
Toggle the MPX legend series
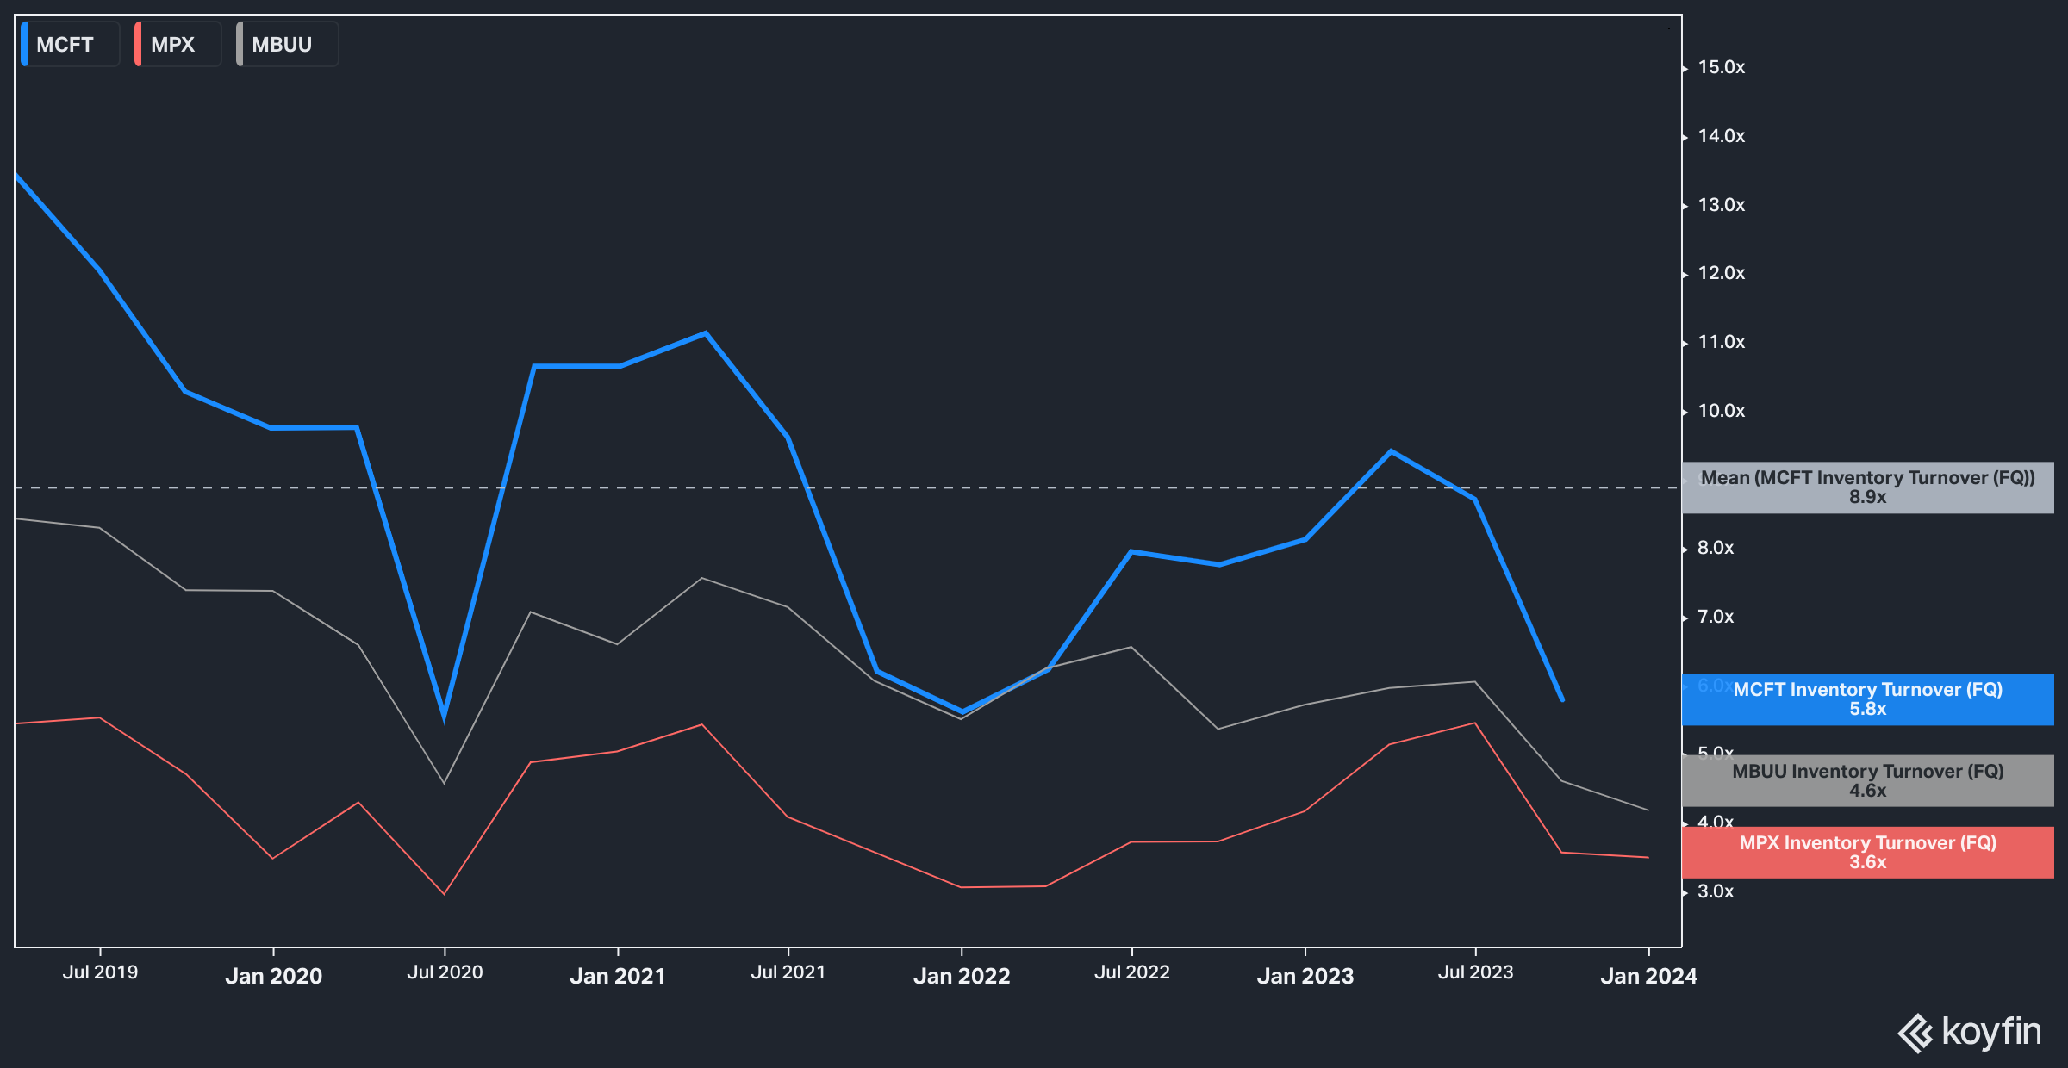coord(173,45)
